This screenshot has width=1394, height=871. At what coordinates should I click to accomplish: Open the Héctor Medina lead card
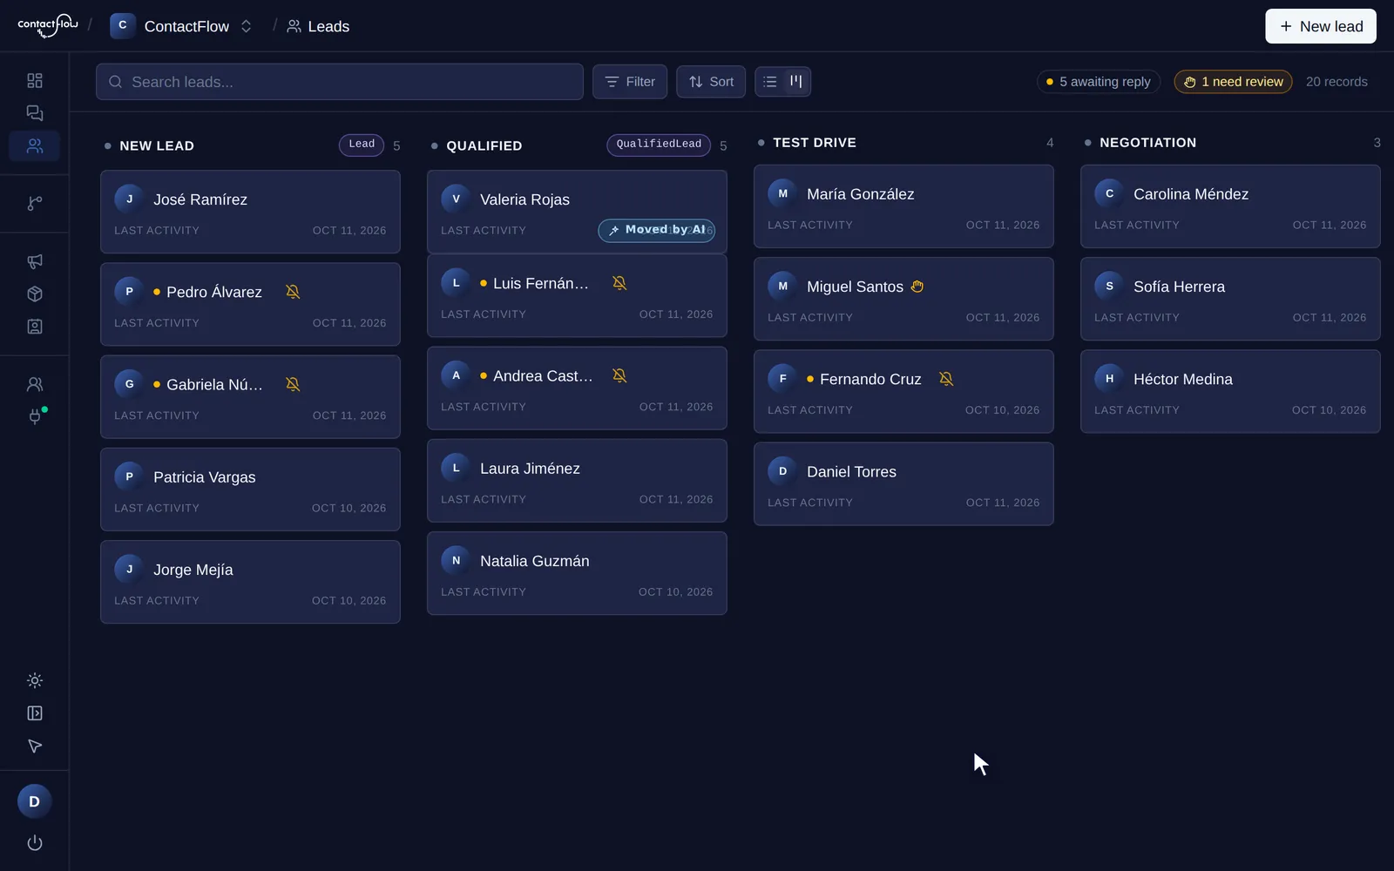pos(1230,391)
